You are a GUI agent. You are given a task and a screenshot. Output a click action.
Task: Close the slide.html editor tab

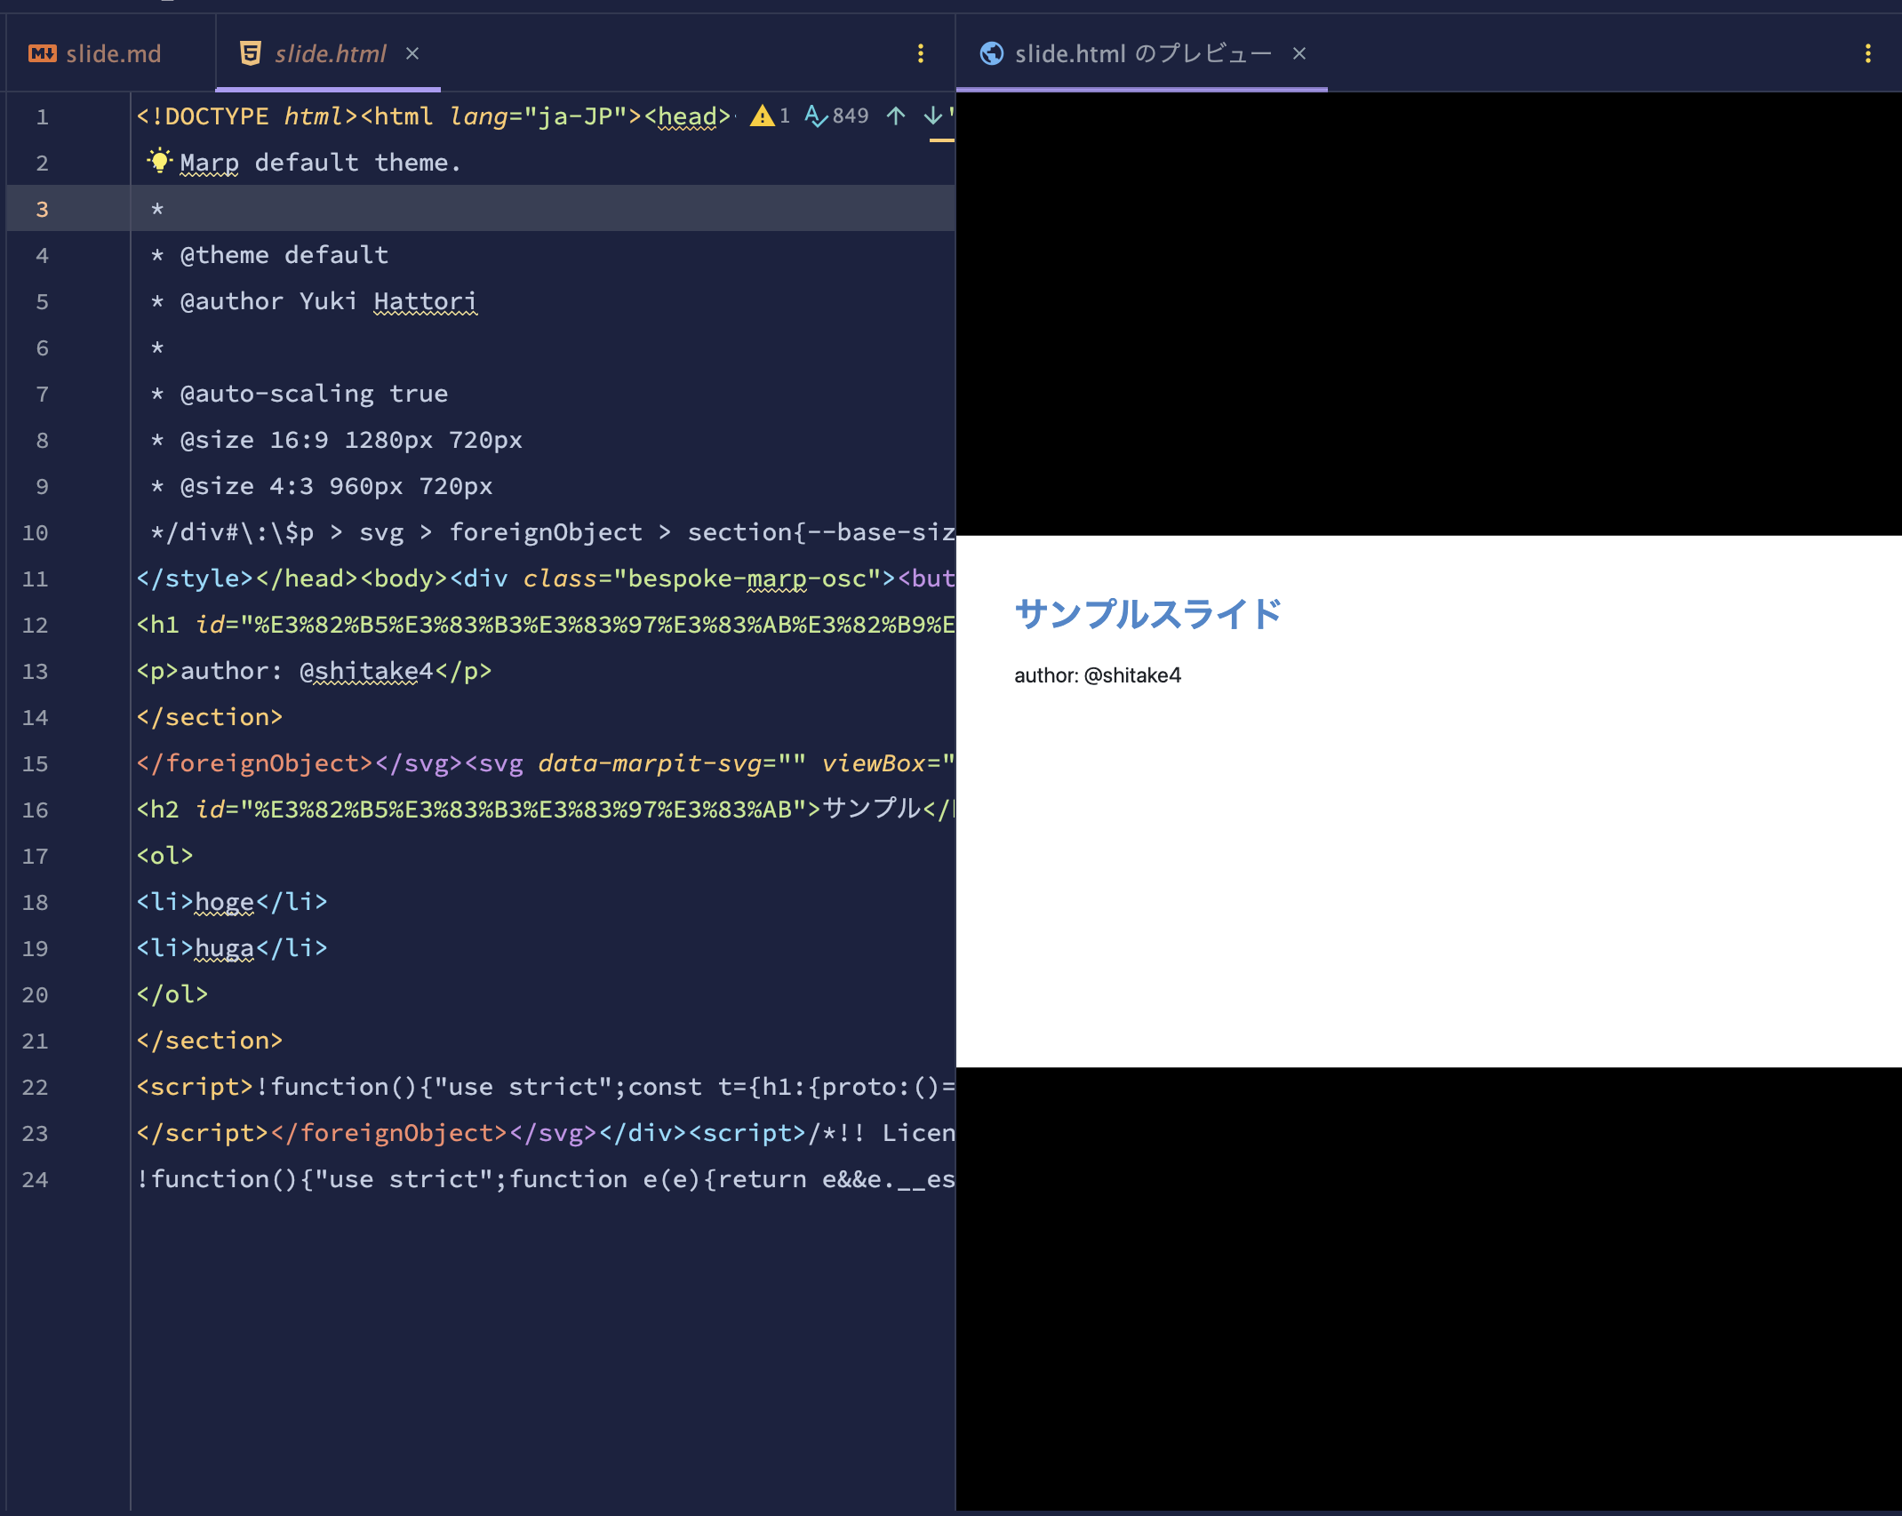[412, 53]
